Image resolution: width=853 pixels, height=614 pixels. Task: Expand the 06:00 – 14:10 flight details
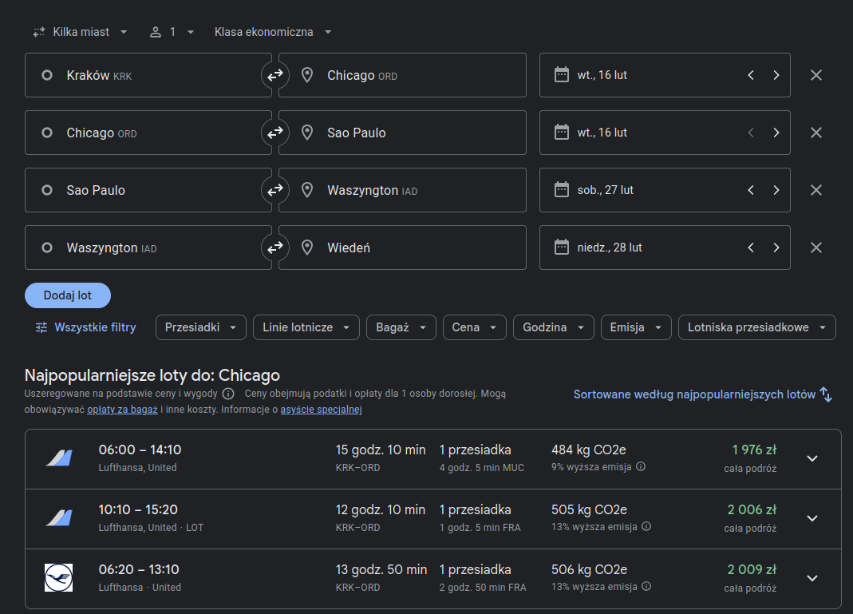tap(812, 459)
